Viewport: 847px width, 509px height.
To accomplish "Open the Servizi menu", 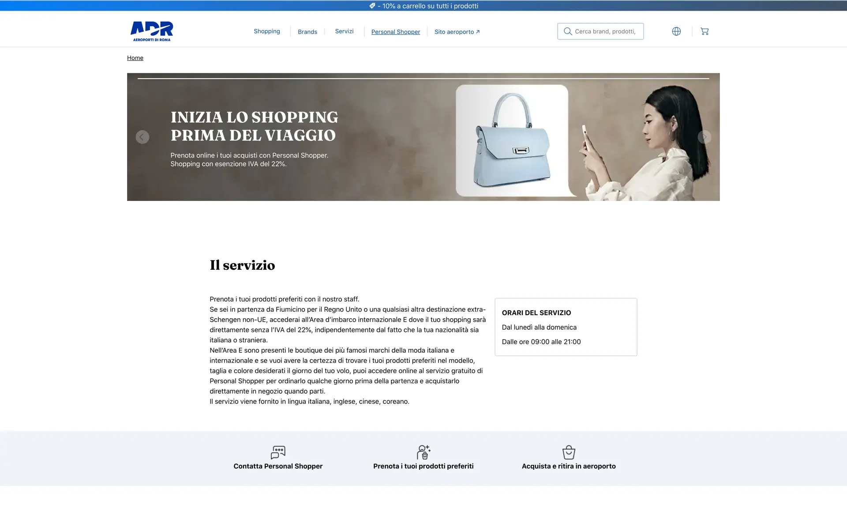I will pos(344,31).
